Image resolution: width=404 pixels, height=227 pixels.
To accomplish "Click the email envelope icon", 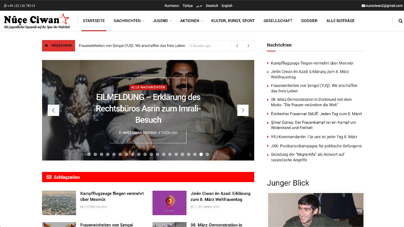I will 363,6.
